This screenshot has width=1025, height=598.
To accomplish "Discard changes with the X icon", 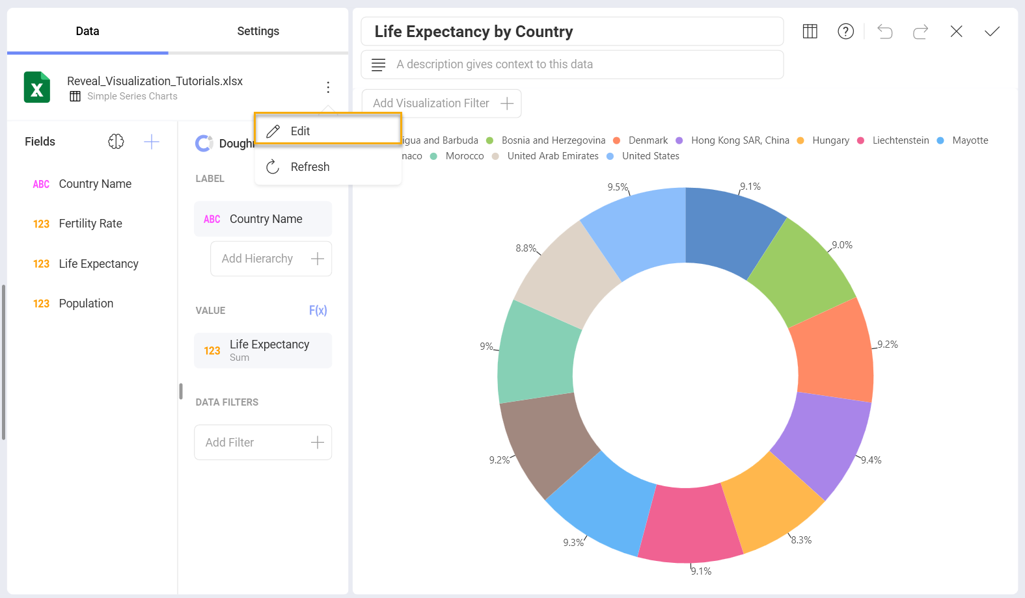I will coord(956,31).
